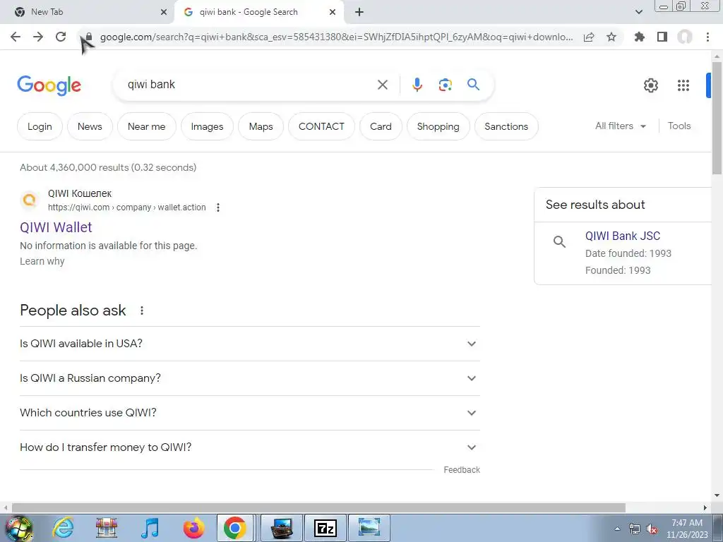Click the browser address bar URL
The image size is (723, 542).
point(337,37)
